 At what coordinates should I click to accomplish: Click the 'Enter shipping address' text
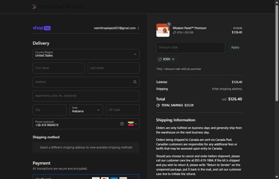click(227, 89)
